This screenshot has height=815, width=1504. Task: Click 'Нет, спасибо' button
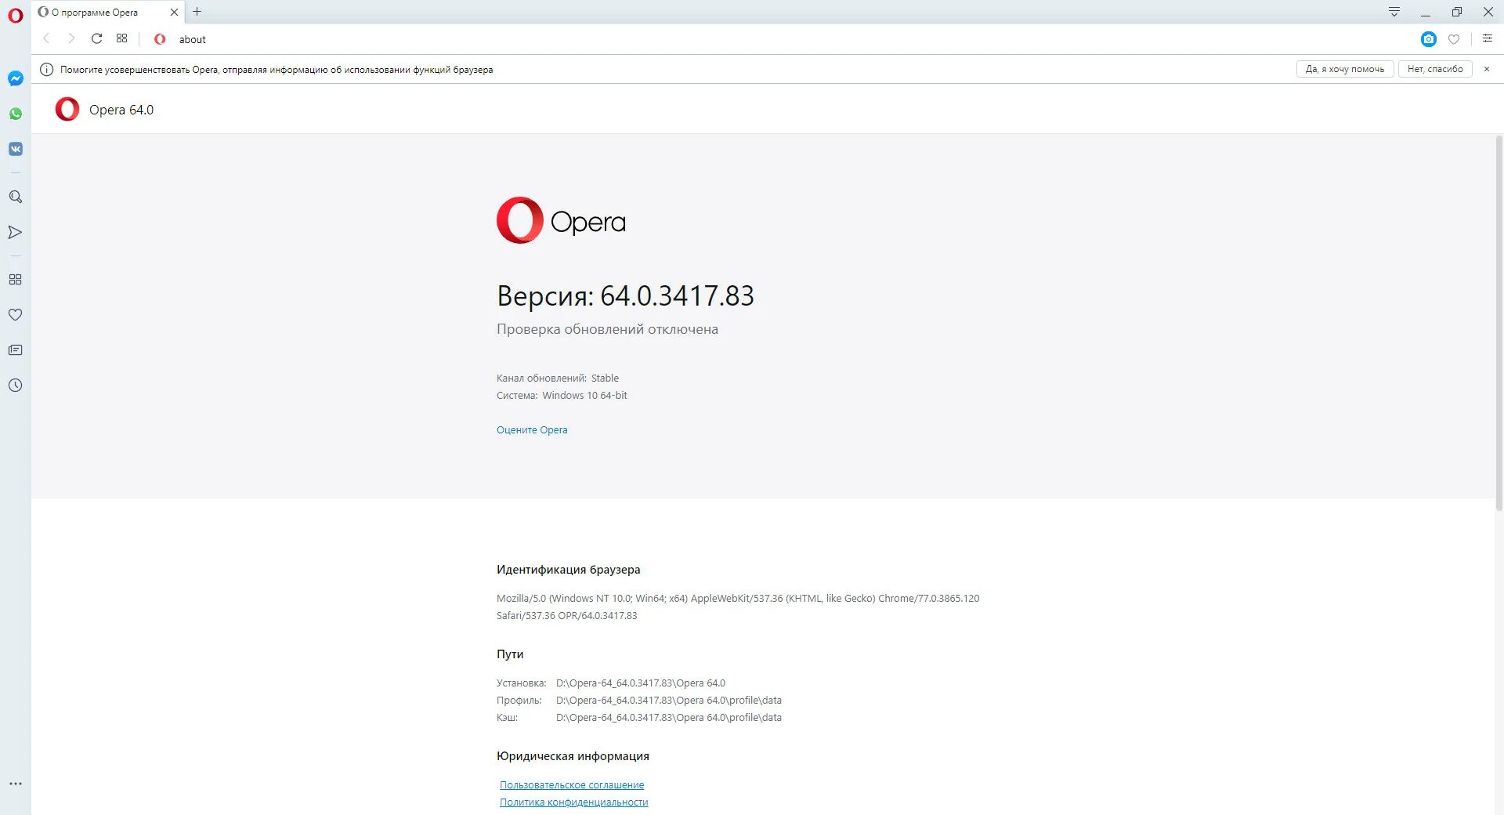[1435, 69]
